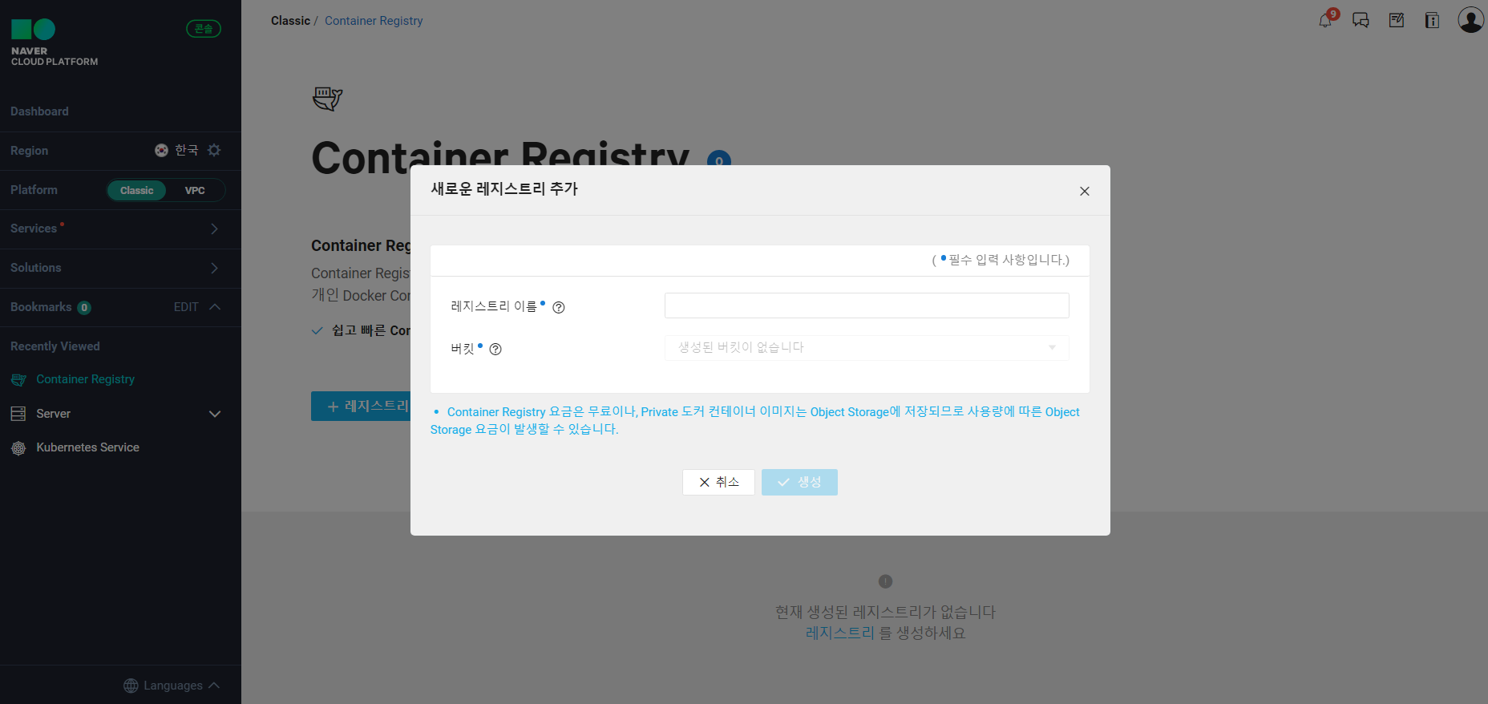This screenshot has width=1488, height=704.
Task: Click the Bookmarks count badge
Action: click(84, 308)
